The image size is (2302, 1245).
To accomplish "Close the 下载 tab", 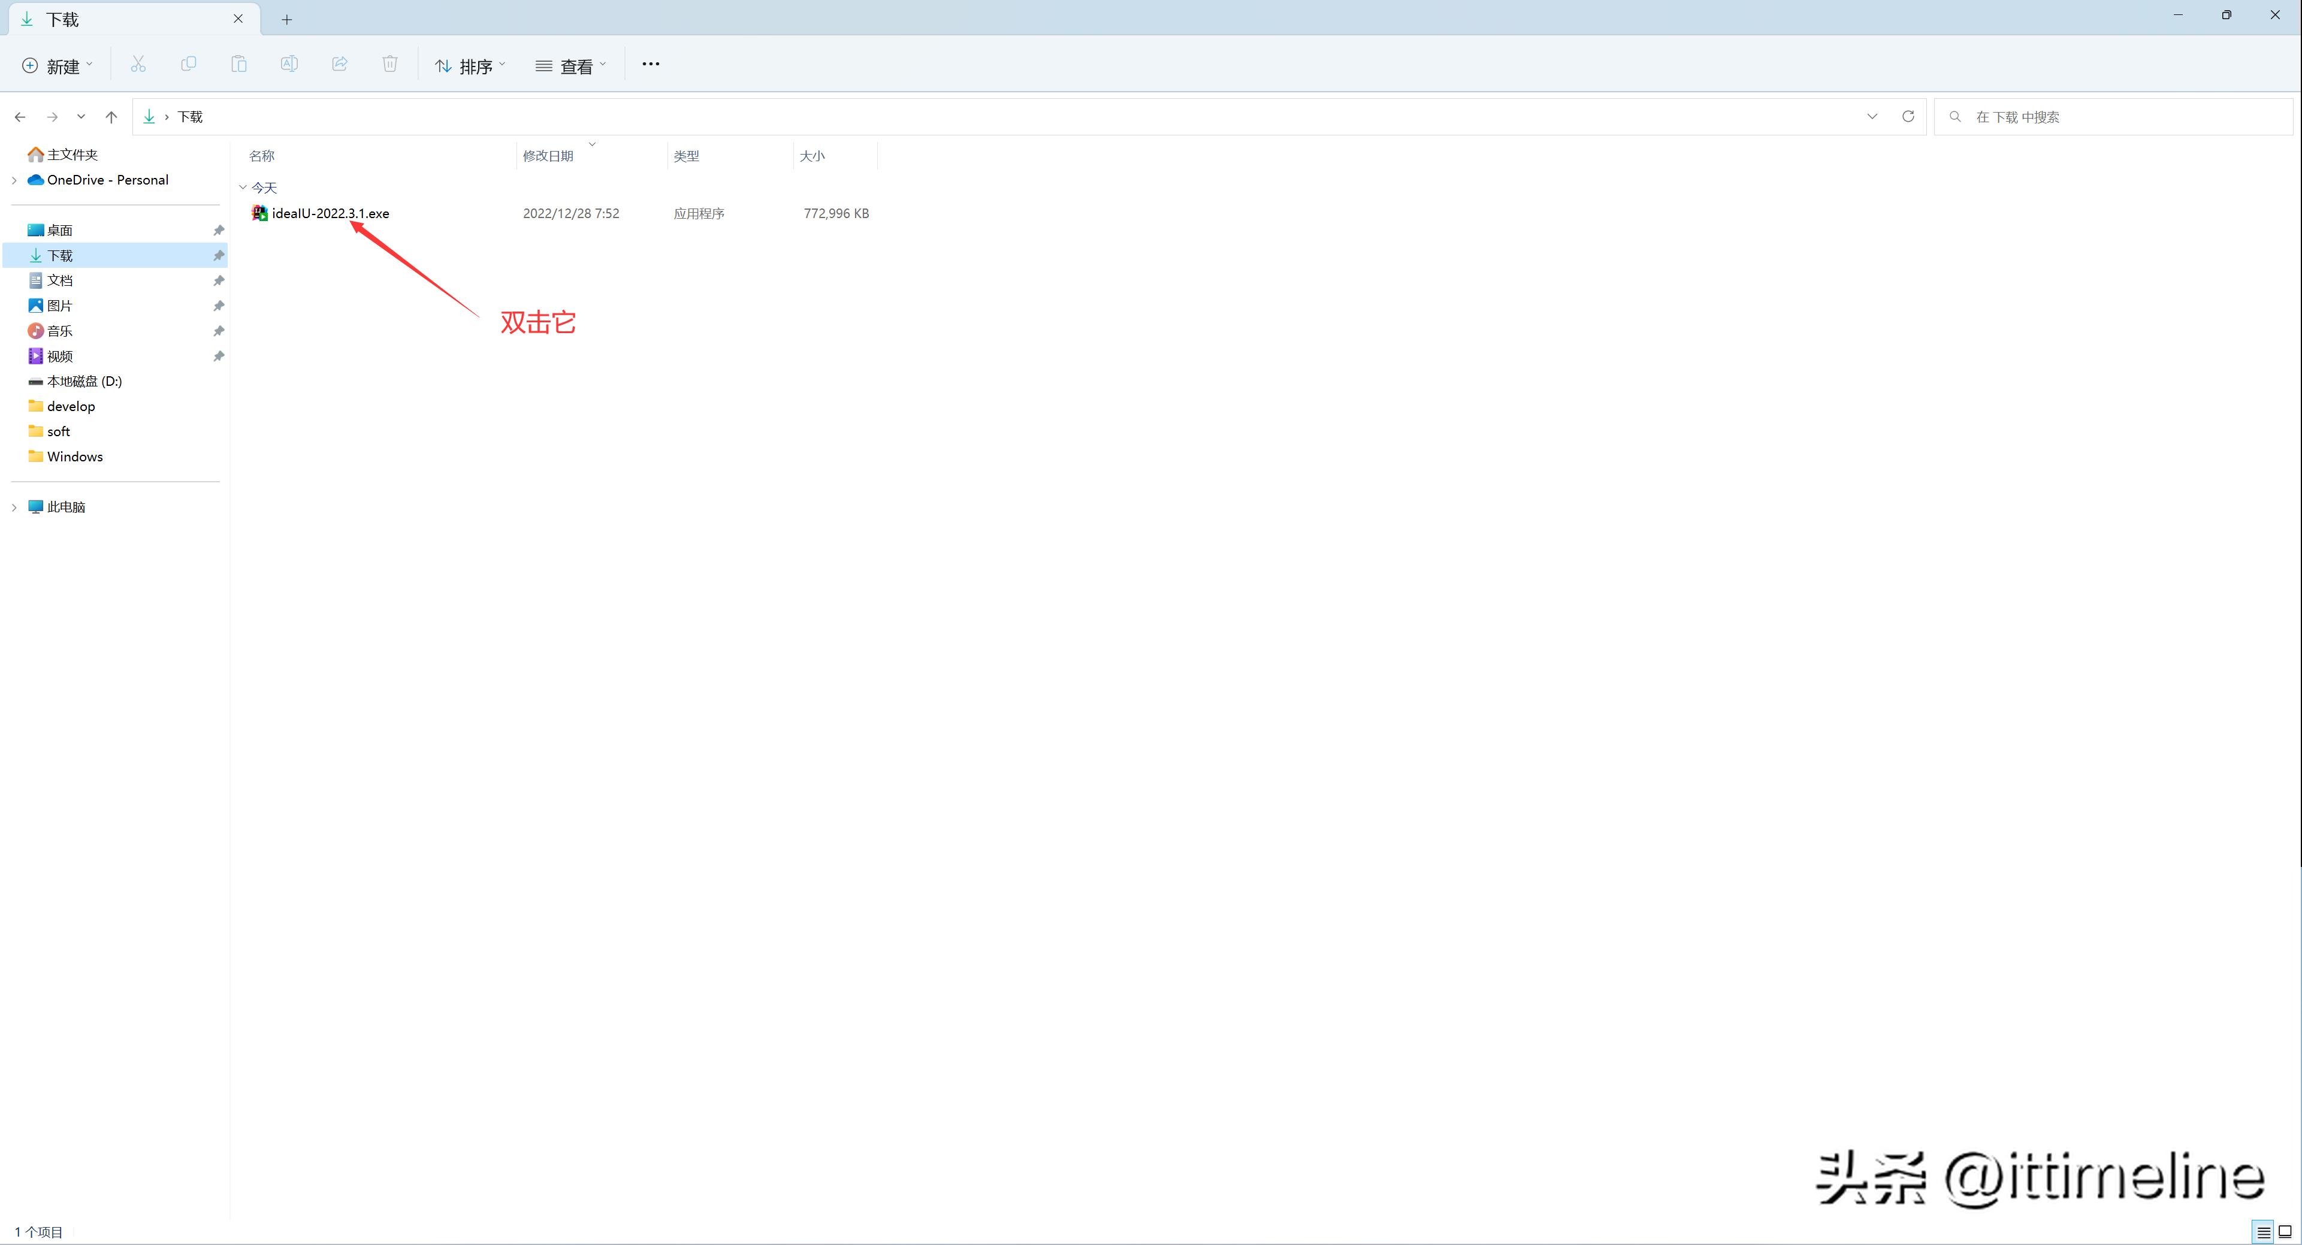I will (238, 19).
